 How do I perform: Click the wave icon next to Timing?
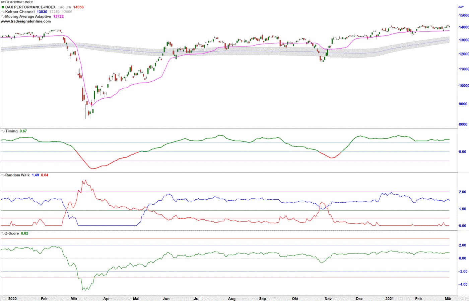[x=3, y=131]
